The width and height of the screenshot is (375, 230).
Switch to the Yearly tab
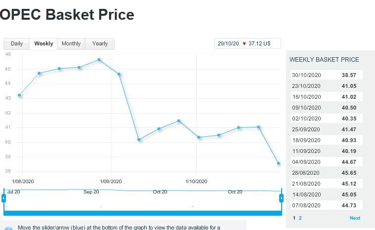pos(100,44)
